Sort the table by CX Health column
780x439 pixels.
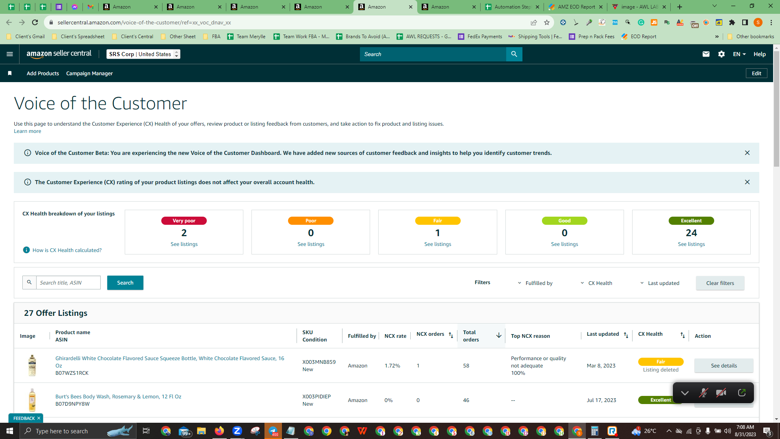coord(682,335)
